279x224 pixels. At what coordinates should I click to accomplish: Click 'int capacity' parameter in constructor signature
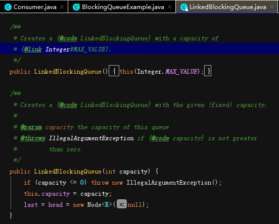(x=126, y=172)
